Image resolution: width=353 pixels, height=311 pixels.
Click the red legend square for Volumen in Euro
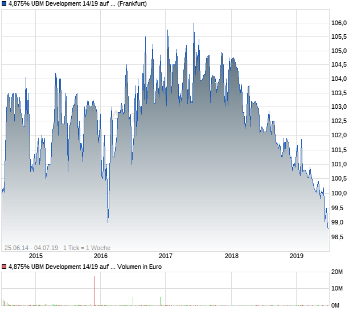(x=4, y=267)
